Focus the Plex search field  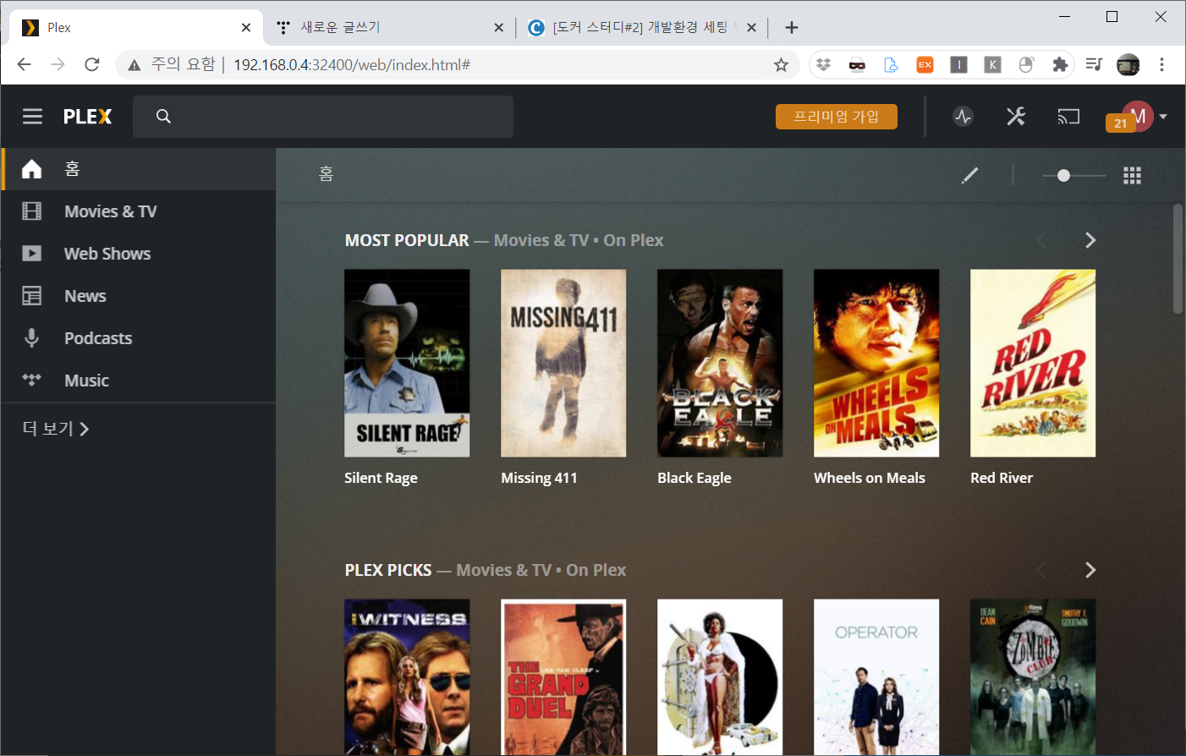coord(323,117)
